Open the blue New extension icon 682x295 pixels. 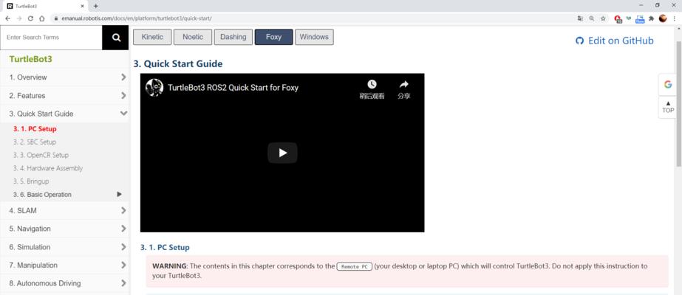coord(640,18)
